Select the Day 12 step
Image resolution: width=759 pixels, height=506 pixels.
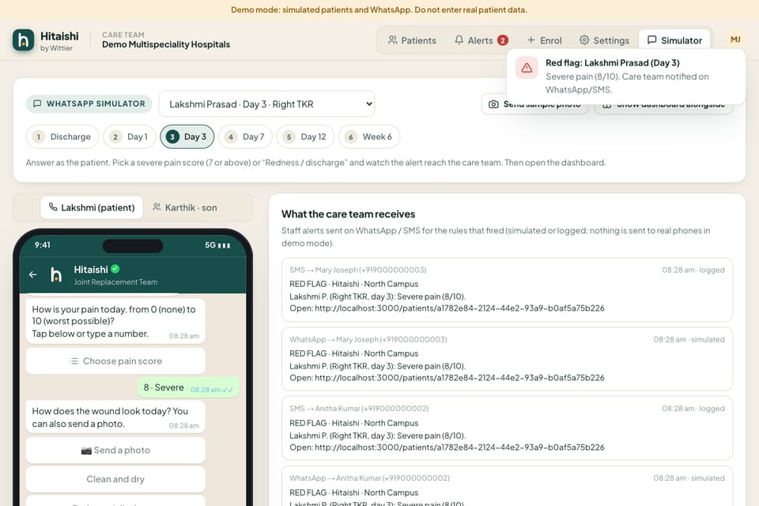(305, 137)
